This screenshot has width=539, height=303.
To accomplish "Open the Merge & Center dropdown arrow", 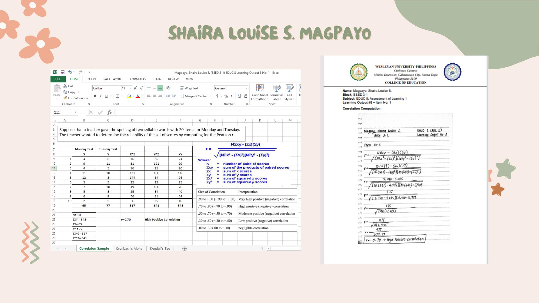I will (x=210, y=96).
